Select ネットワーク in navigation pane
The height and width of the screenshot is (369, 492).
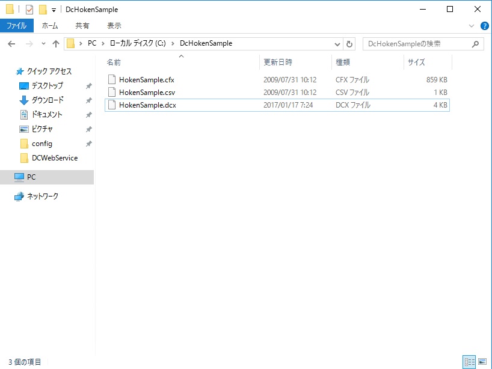[42, 197]
